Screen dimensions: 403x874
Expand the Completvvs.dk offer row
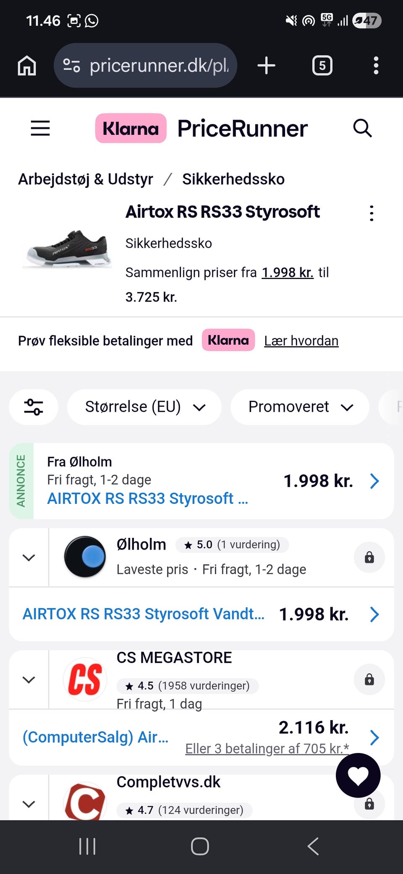click(29, 803)
